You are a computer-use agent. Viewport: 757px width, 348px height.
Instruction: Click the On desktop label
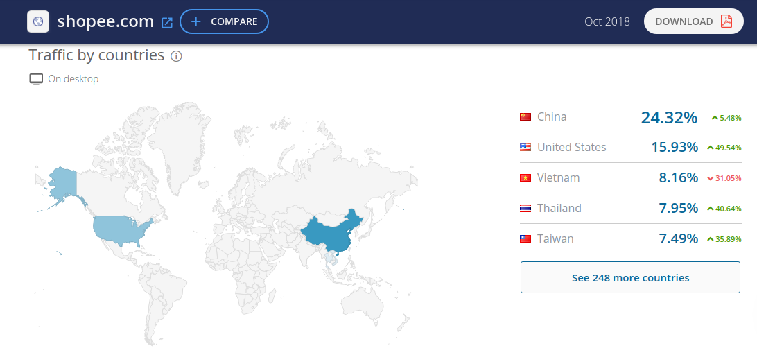pyautogui.click(x=73, y=79)
